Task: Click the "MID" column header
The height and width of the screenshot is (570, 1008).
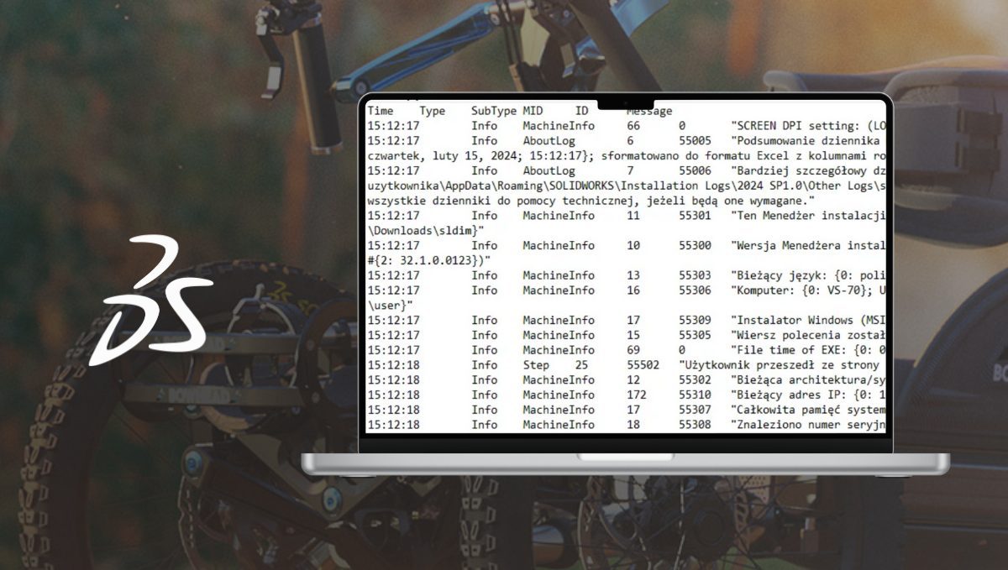Action: coord(533,111)
